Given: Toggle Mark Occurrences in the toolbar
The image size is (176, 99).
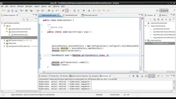Looking at the screenshot, I should pyautogui.click(x=67, y=10).
